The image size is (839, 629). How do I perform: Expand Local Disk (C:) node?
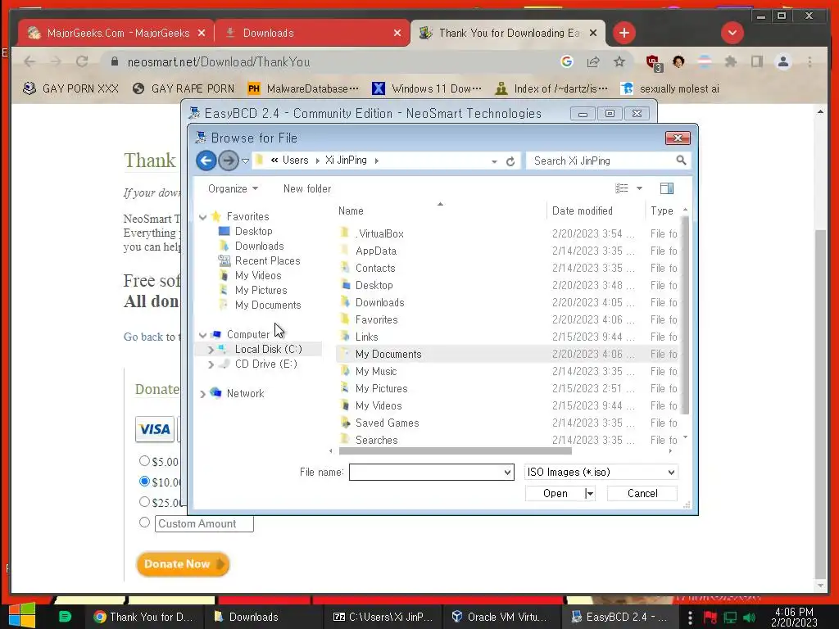point(211,349)
